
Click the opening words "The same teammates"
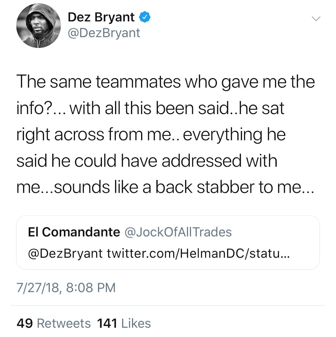pos(93,82)
